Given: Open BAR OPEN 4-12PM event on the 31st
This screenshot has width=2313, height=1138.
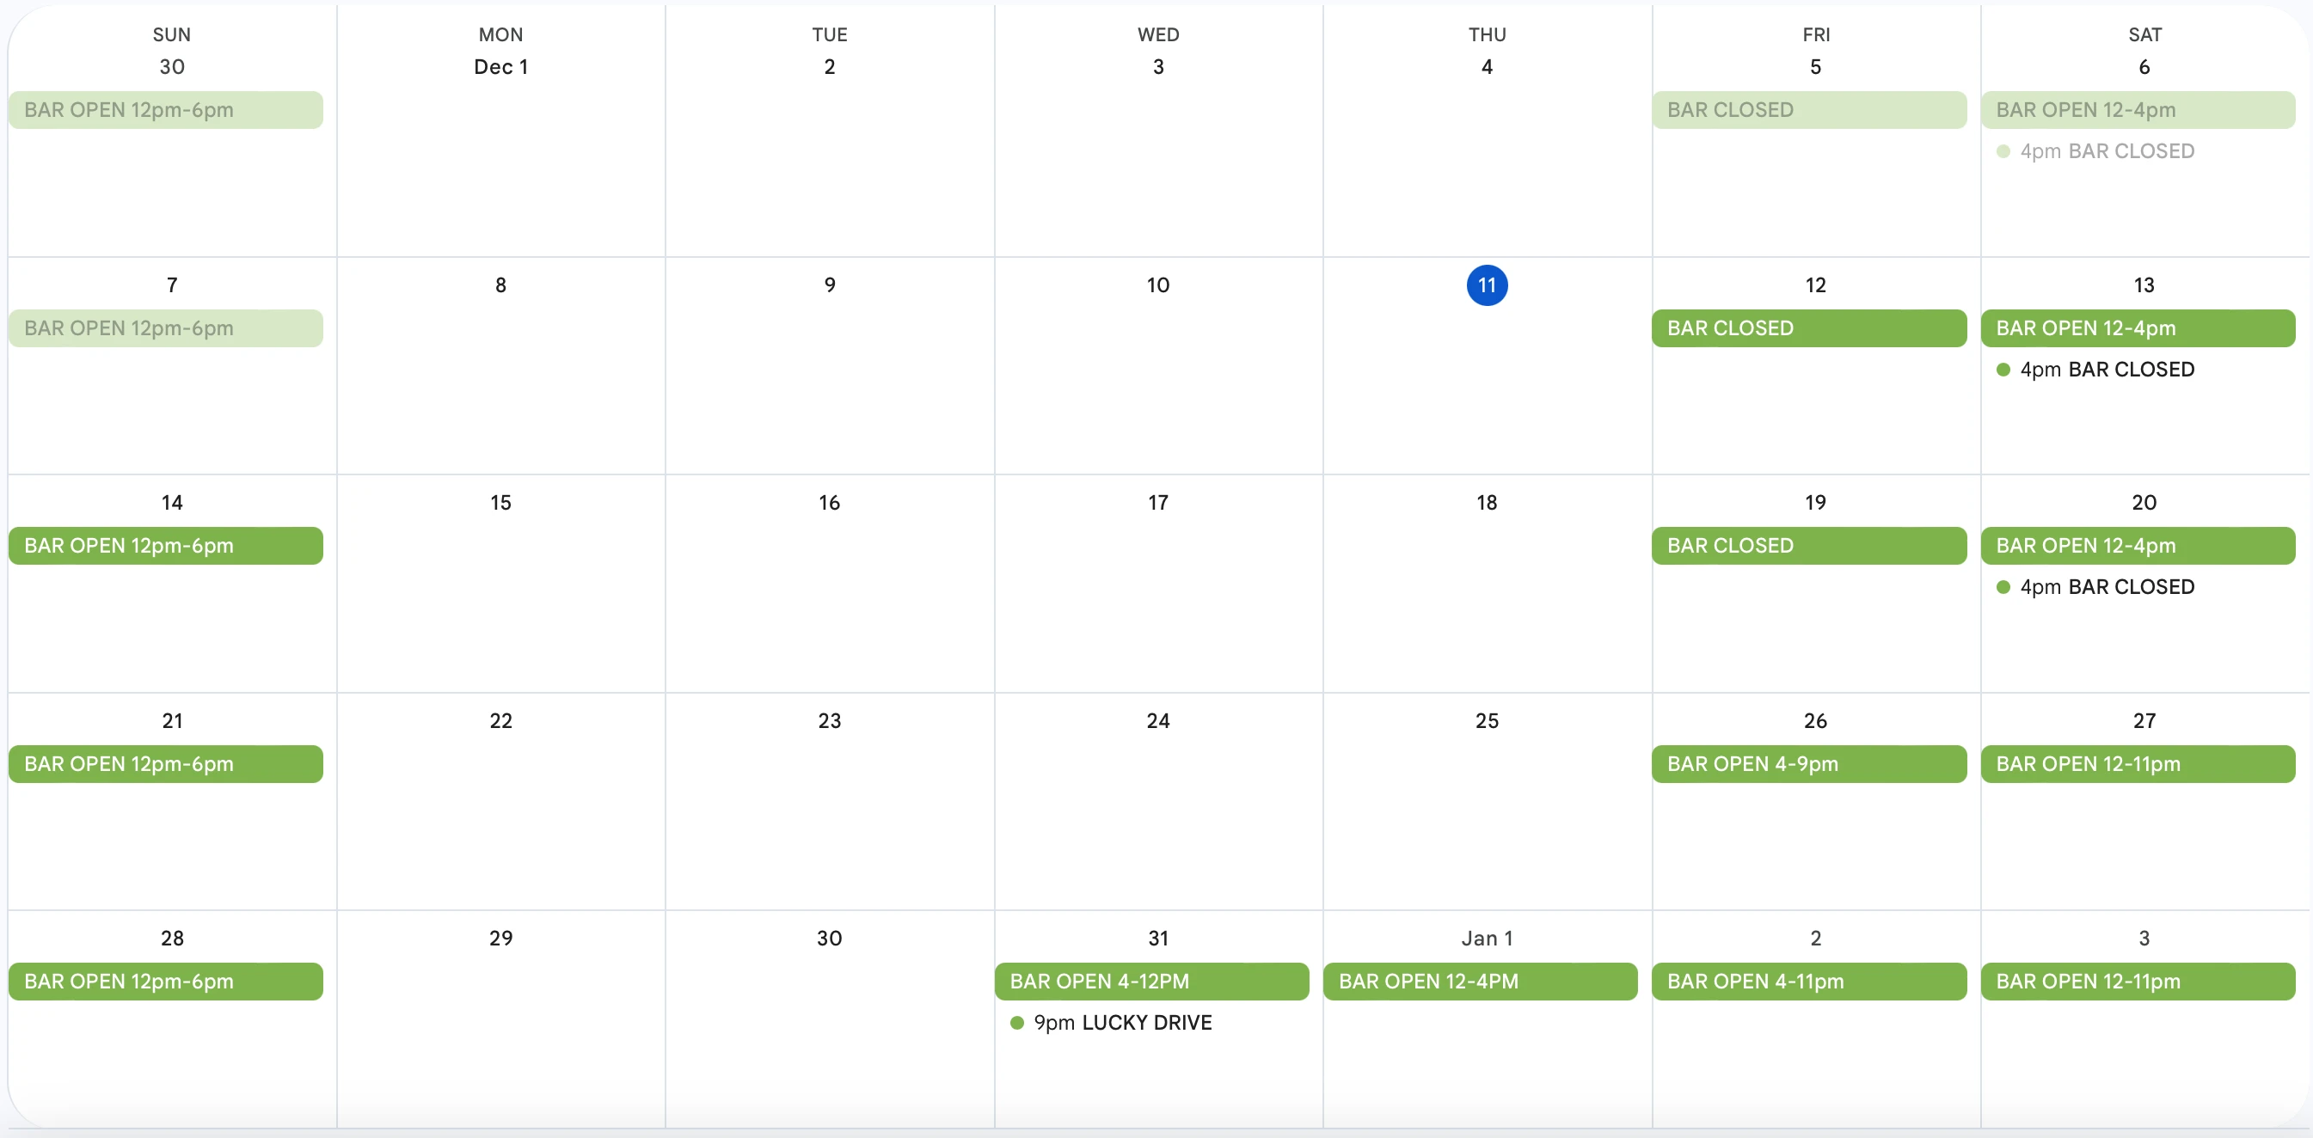Looking at the screenshot, I should coord(1151,981).
